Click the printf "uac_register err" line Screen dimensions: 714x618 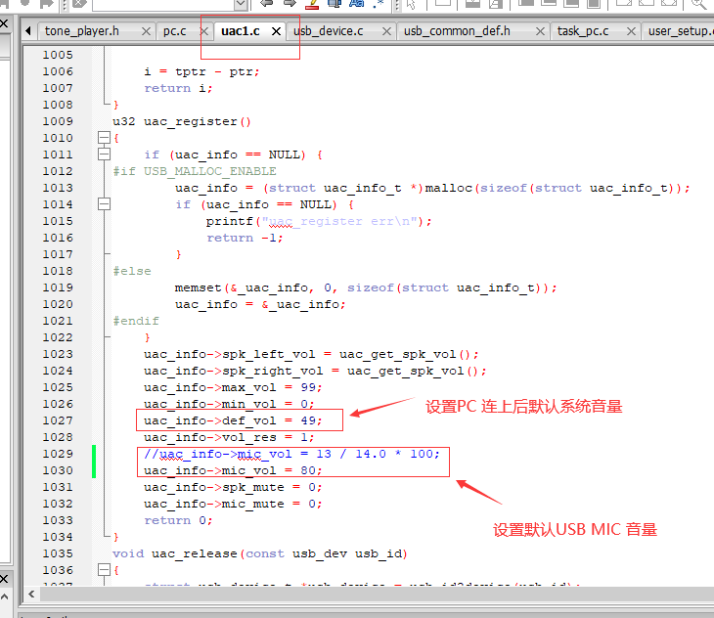319,221
